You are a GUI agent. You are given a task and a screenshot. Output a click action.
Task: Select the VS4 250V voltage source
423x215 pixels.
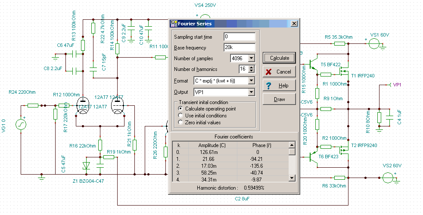(205, 16)
